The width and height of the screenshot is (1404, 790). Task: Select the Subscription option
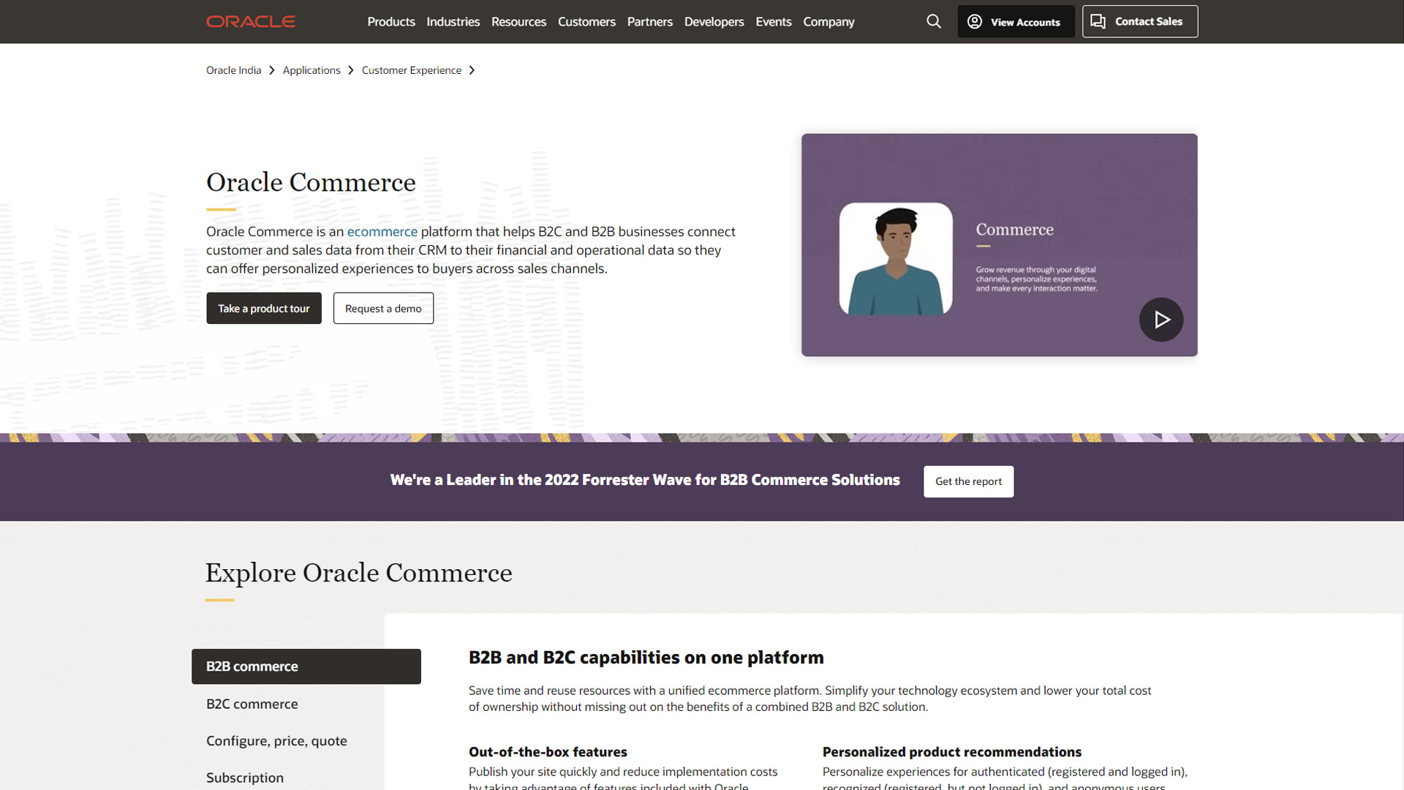pos(244,778)
